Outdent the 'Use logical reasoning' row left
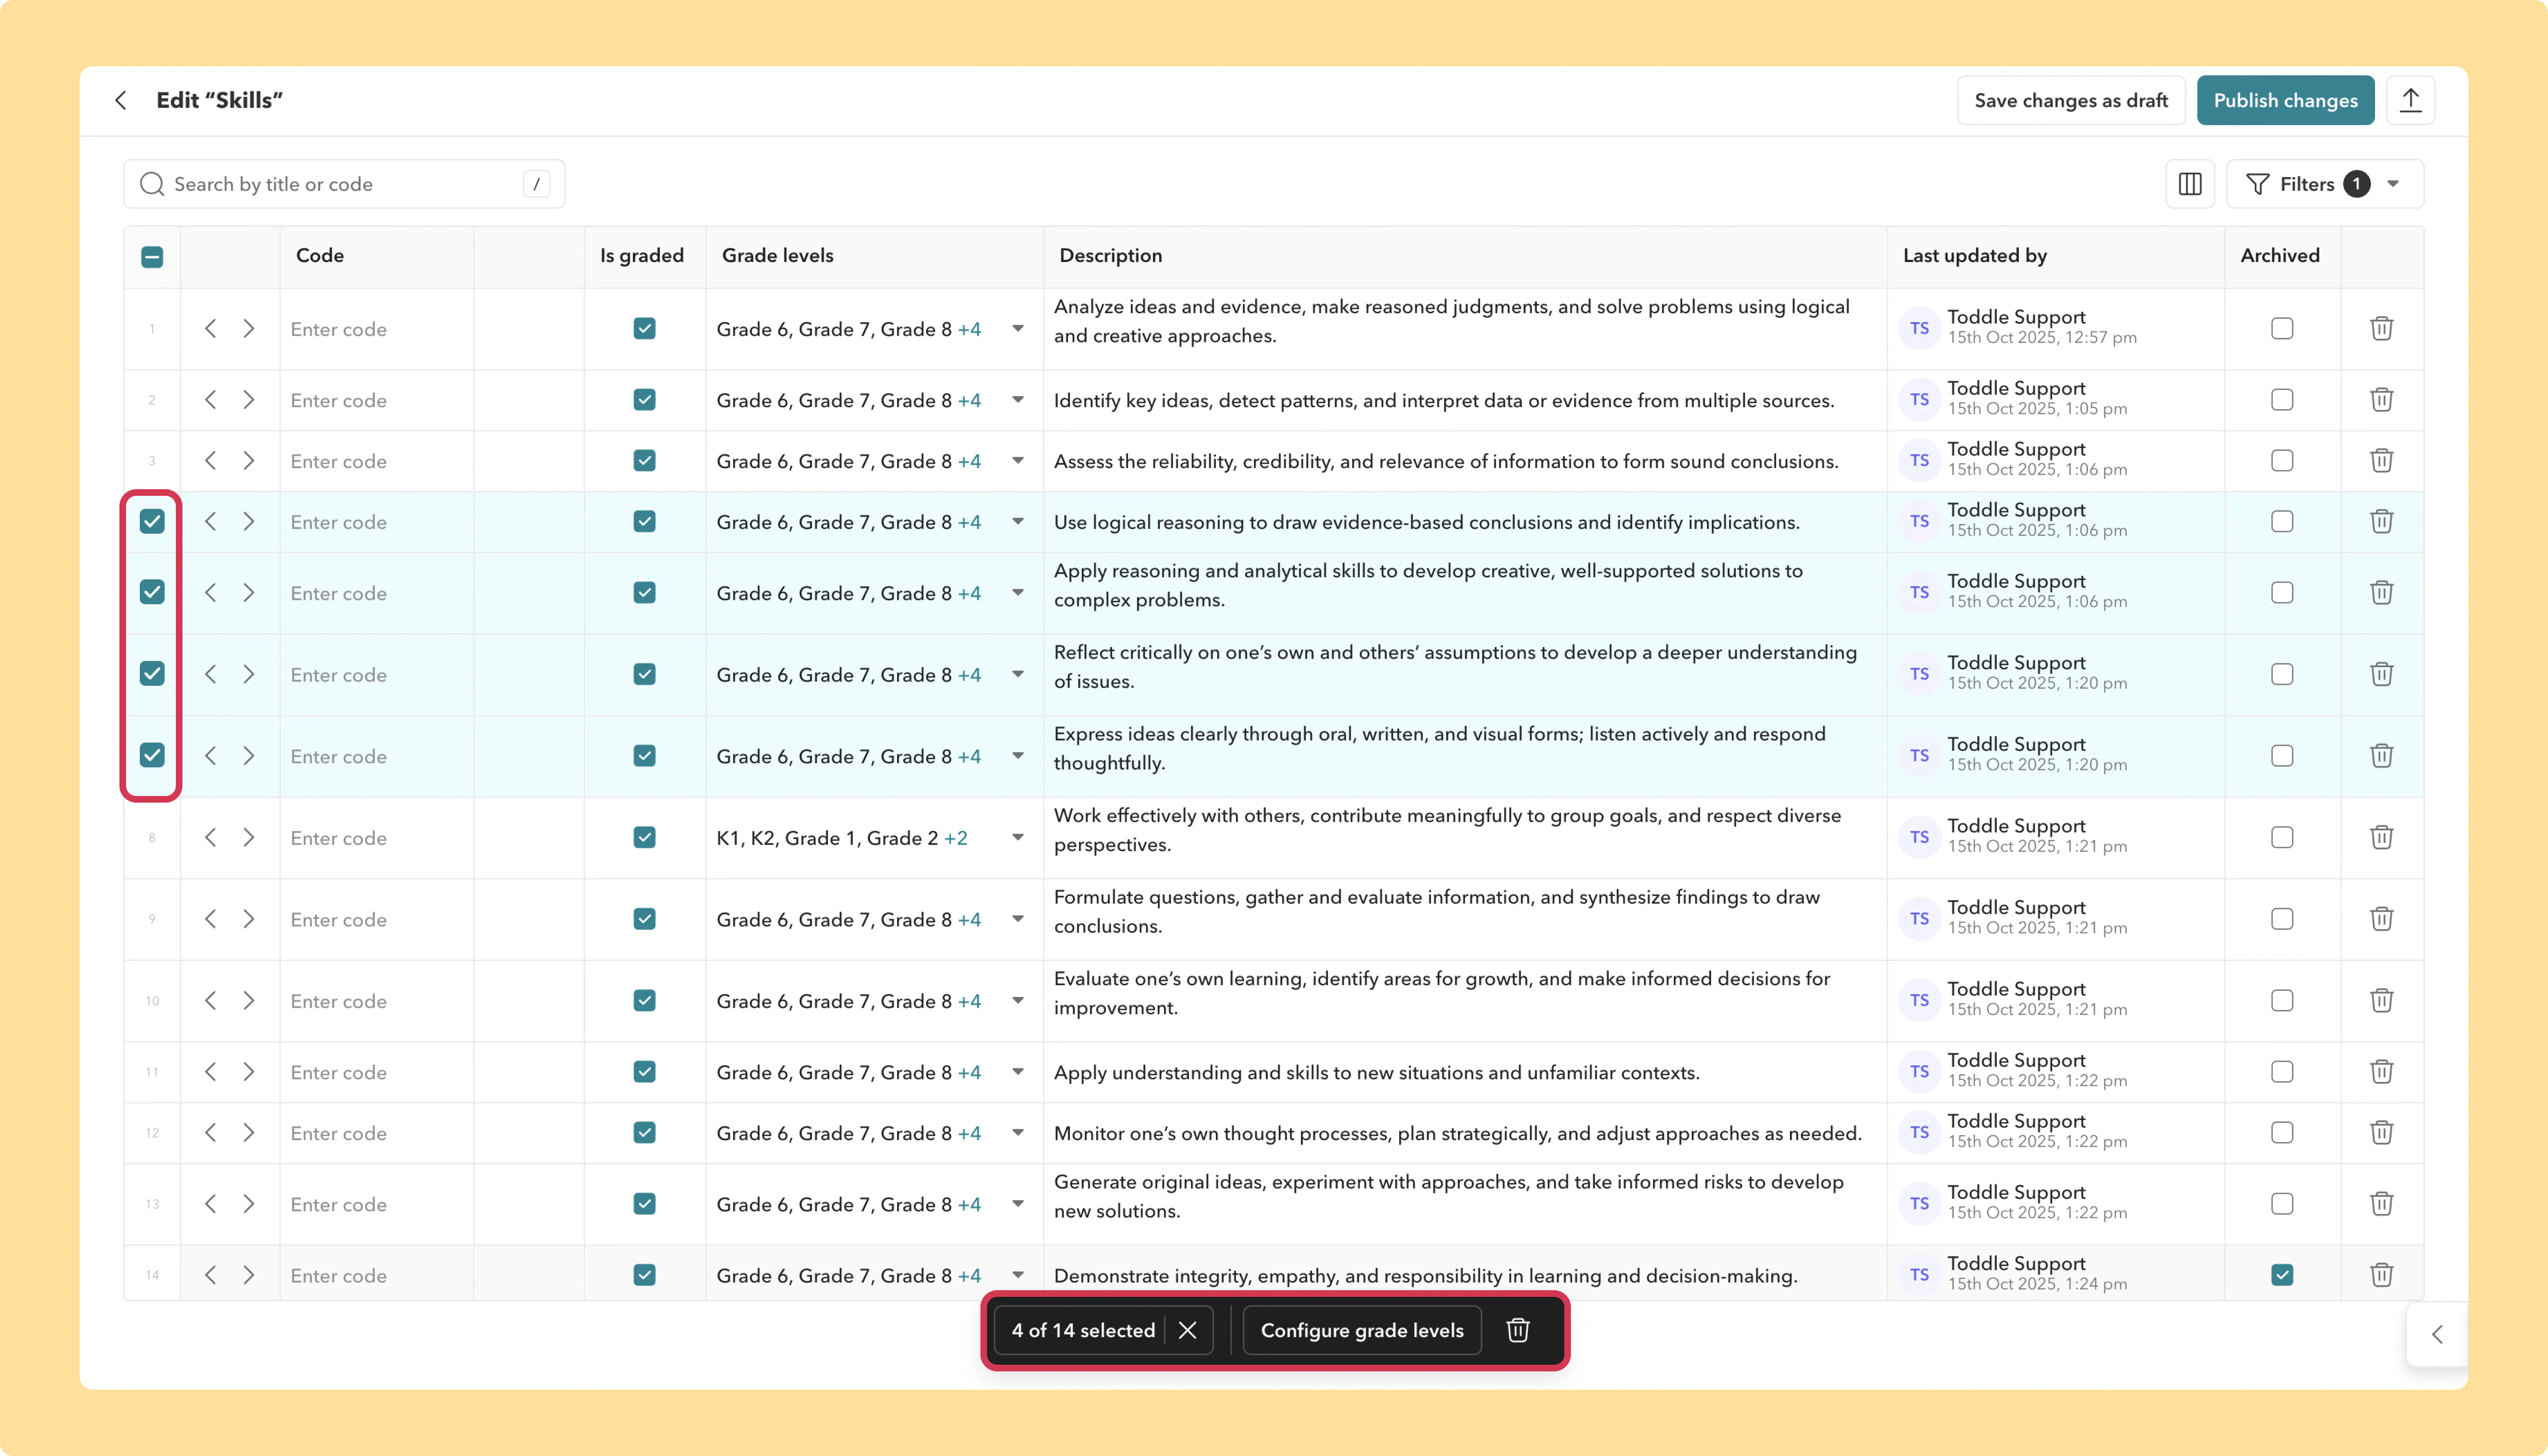Viewport: 2548px width, 1456px height. [210, 522]
